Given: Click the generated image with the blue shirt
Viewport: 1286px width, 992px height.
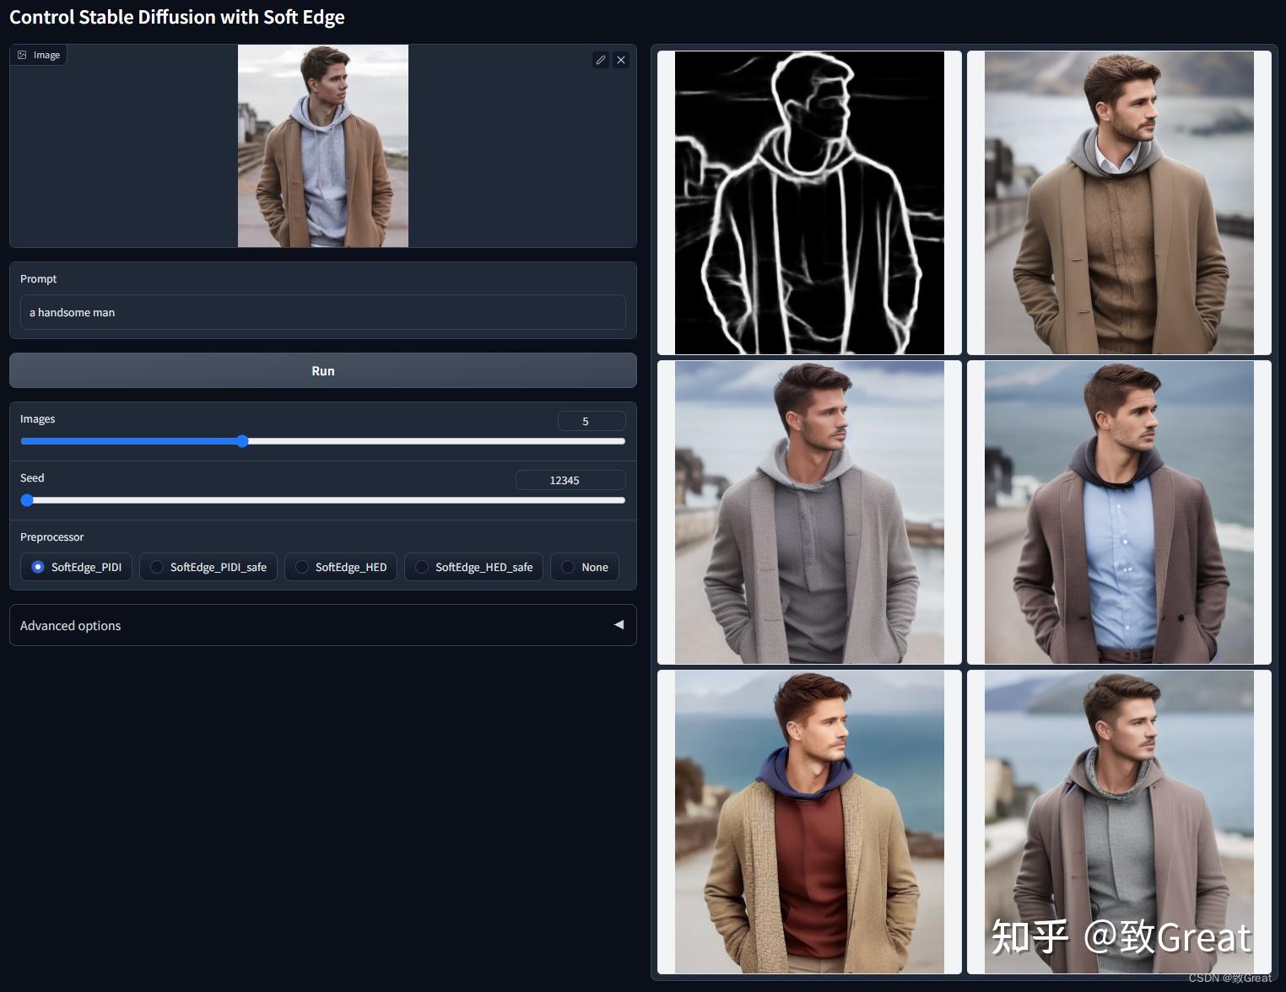Looking at the screenshot, I should [1119, 512].
